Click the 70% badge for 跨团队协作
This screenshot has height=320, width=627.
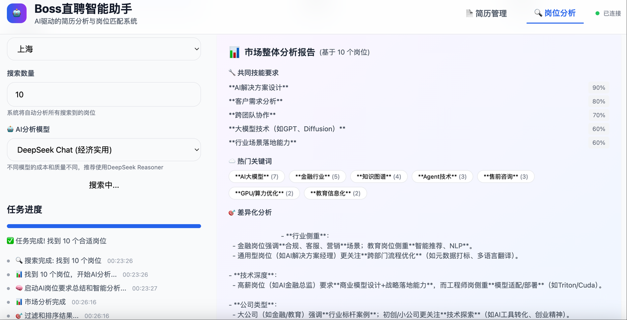[x=599, y=115]
